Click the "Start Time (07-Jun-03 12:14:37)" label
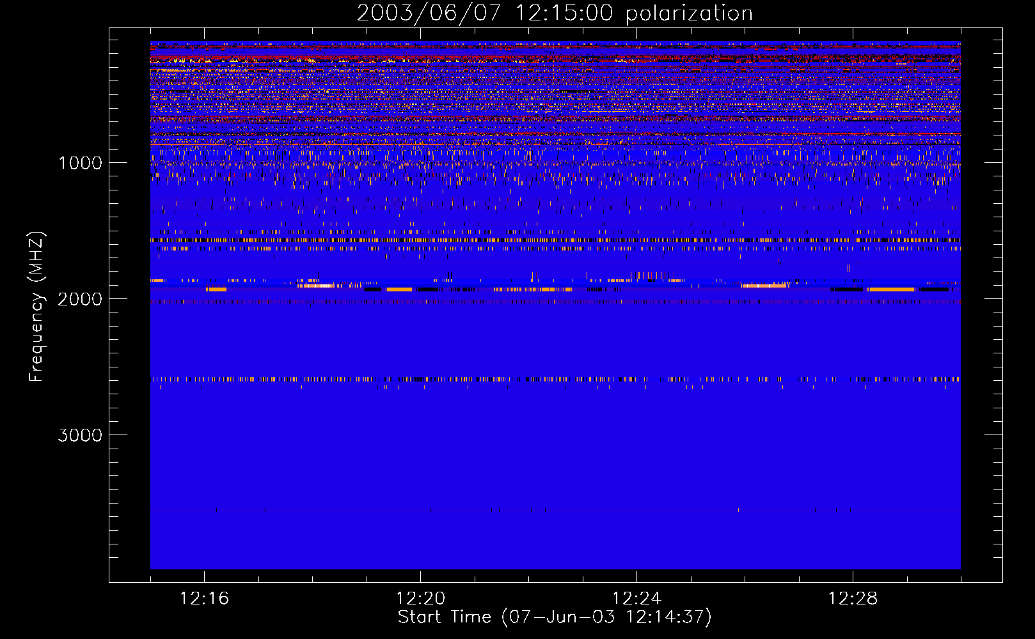 (x=555, y=617)
